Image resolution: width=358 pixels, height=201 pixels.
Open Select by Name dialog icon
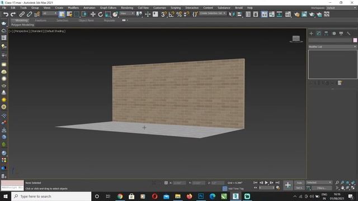coord(69,15)
